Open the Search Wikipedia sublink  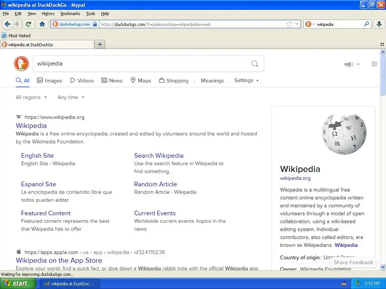coord(159,155)
